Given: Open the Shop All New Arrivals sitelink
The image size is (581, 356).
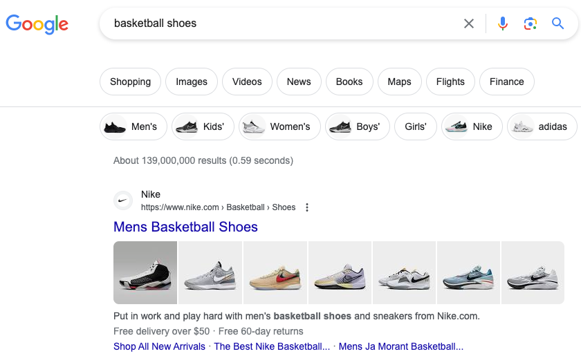Looking at the screenshot, I should 159,346.
